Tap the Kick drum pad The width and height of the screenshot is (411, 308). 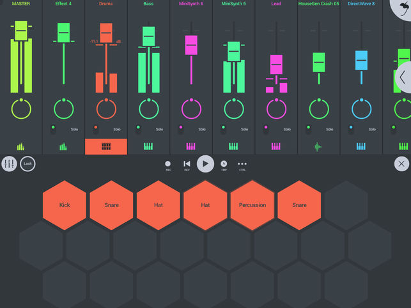(x=65, y=205)
